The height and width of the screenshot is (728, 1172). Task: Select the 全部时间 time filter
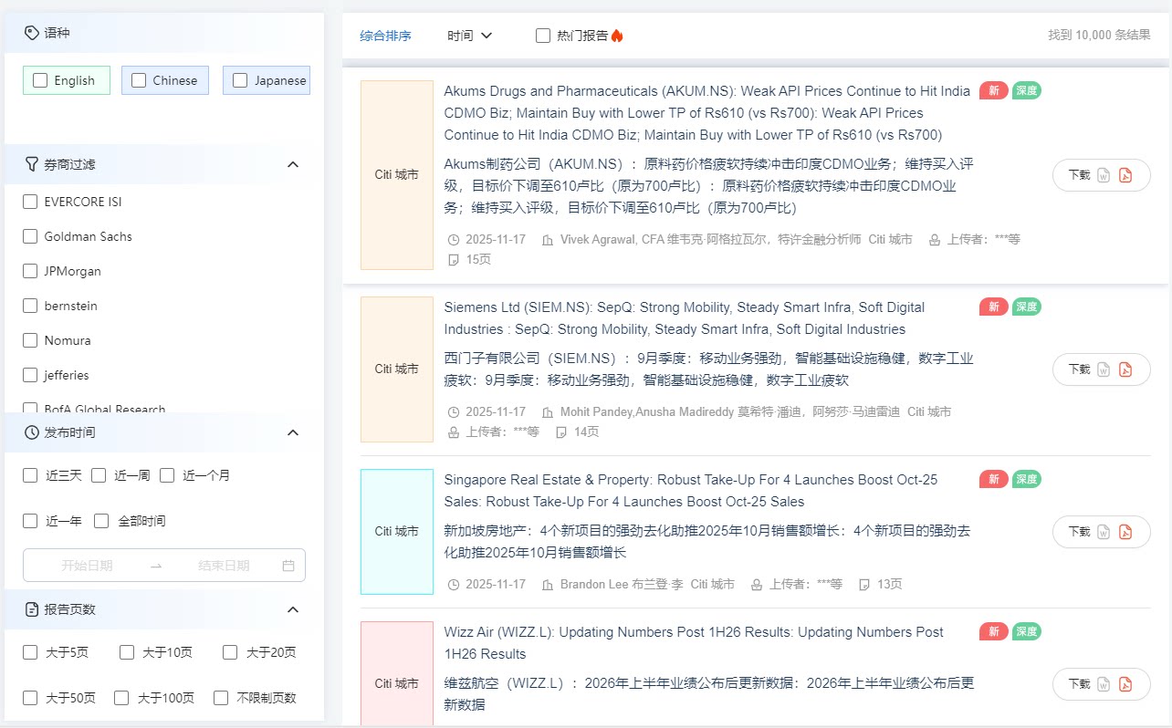[x=101, y=521]
